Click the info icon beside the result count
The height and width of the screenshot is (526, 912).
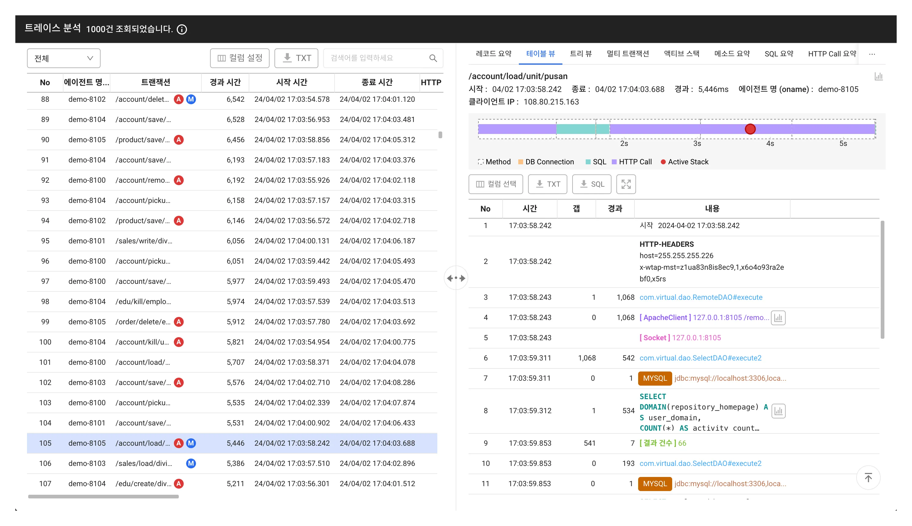[182, 29]
